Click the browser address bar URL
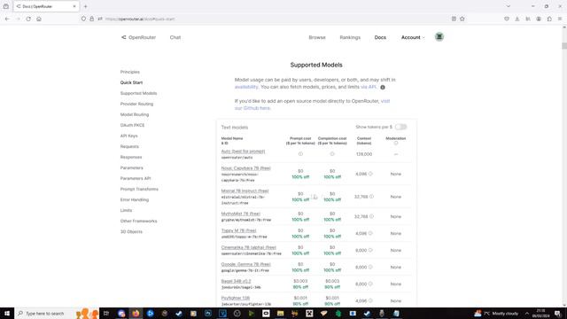The height and width of the screenshot is (319, 567). tap(140, 19)
